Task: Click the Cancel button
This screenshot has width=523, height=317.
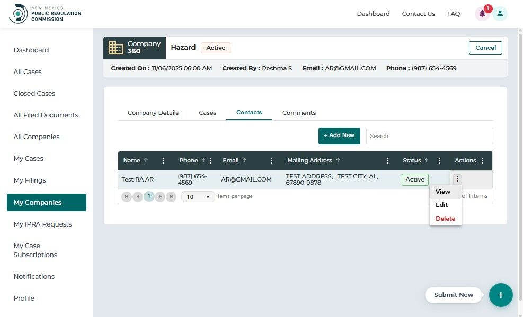Action: 485,48
